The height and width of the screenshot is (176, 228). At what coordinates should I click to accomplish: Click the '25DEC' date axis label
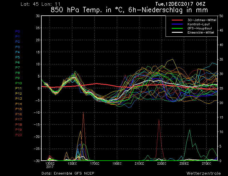pyautogui.click(x=184, y=163)
